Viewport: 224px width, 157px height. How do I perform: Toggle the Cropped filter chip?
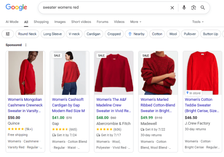(x=114, y=34)
